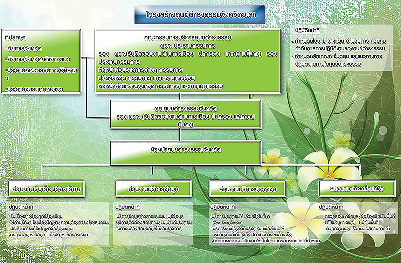Click 'ด้วยความรวดเร็วทันต่อสถานการณ์'

[x=358, y=228]
